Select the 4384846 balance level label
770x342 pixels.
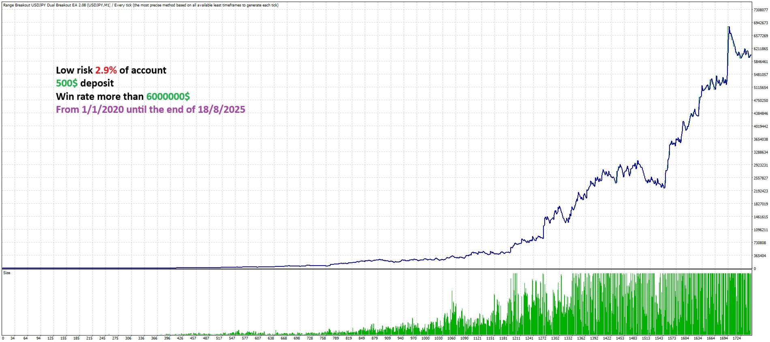click(x=761, y=114)
